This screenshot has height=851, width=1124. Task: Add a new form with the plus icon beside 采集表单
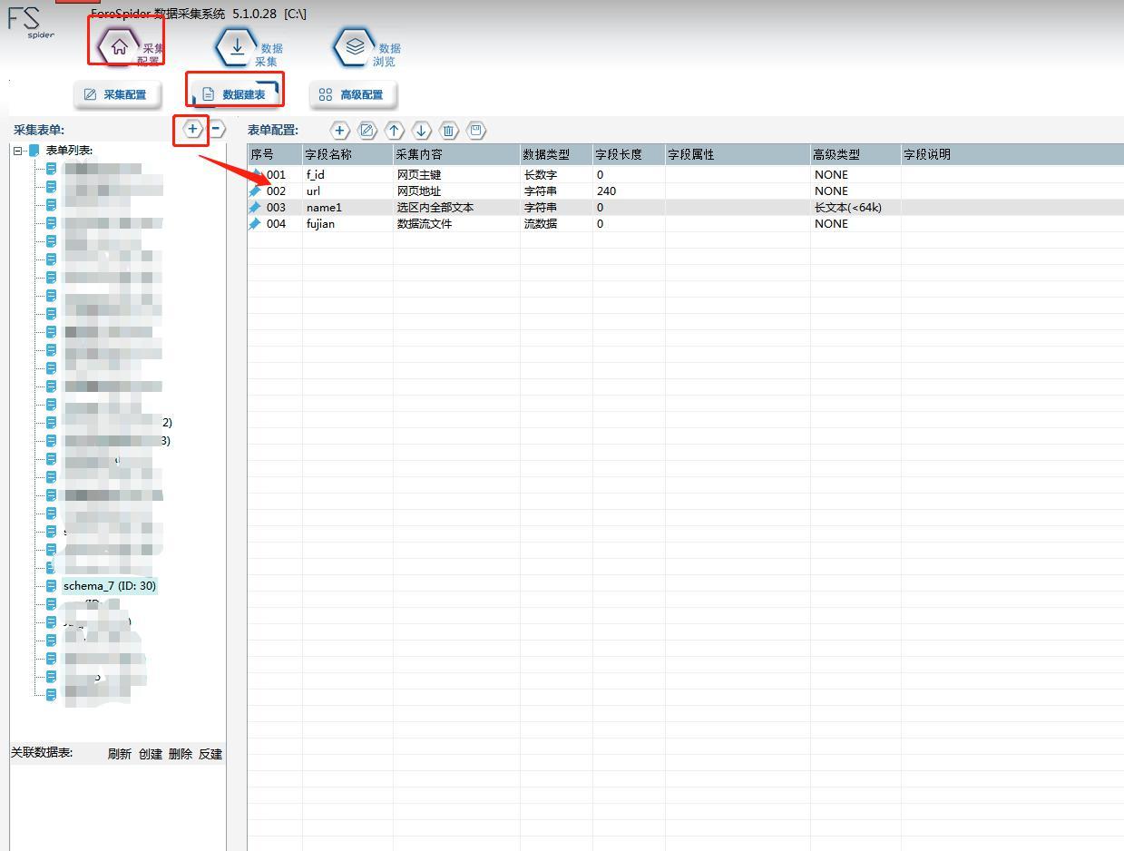192,130
